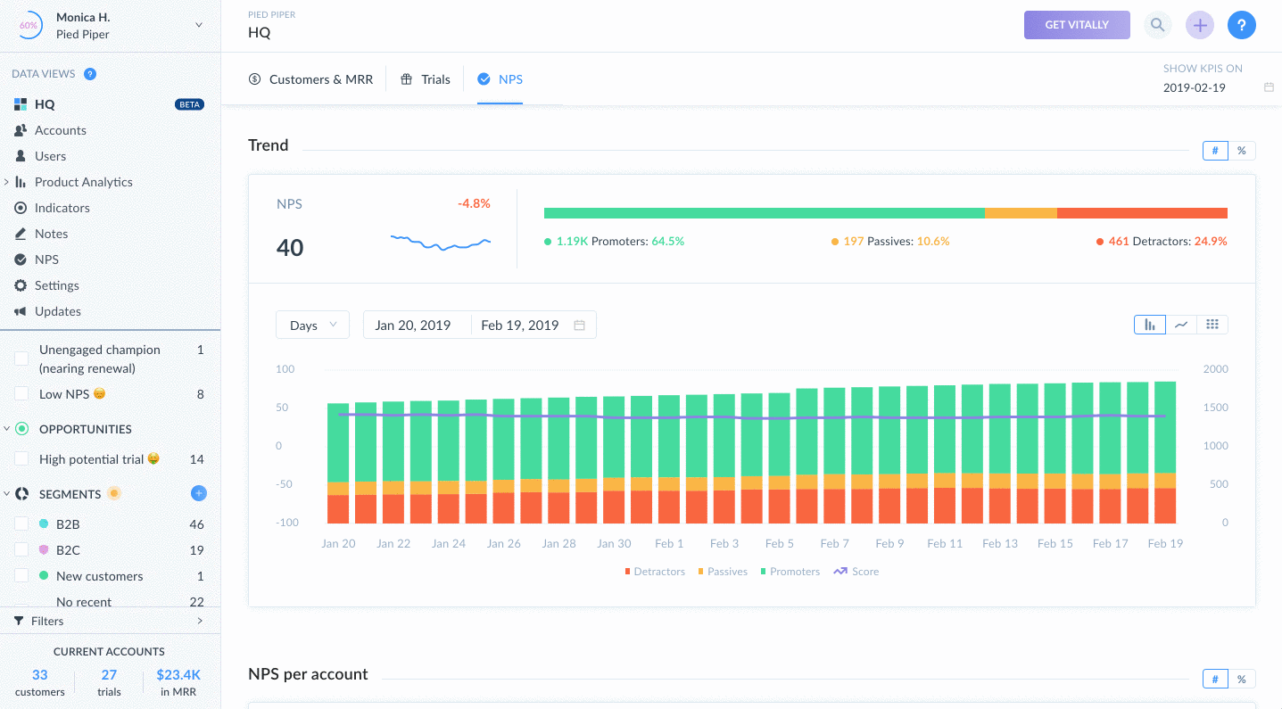Toggle Score line legend item

[856, 572]
